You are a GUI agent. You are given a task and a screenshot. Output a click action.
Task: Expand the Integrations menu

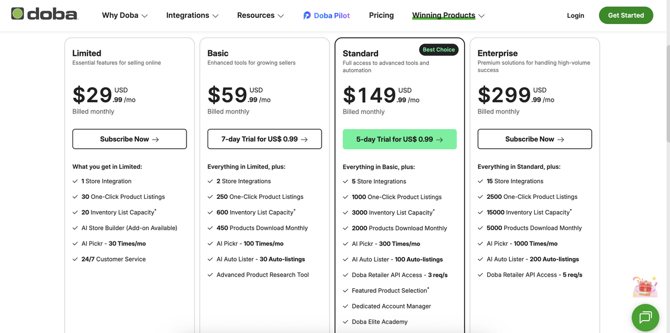pos(192,15)
